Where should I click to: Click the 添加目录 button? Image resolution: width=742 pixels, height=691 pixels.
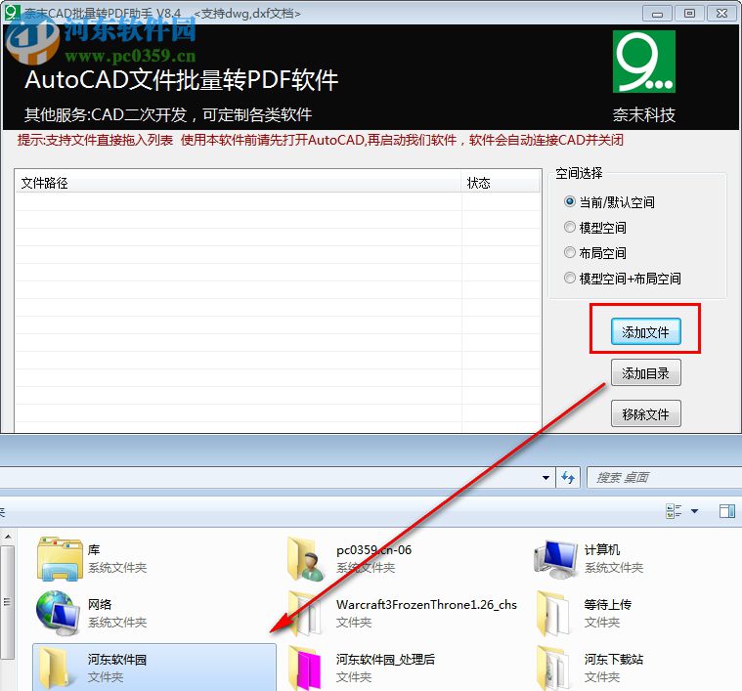tap(645, 372)
